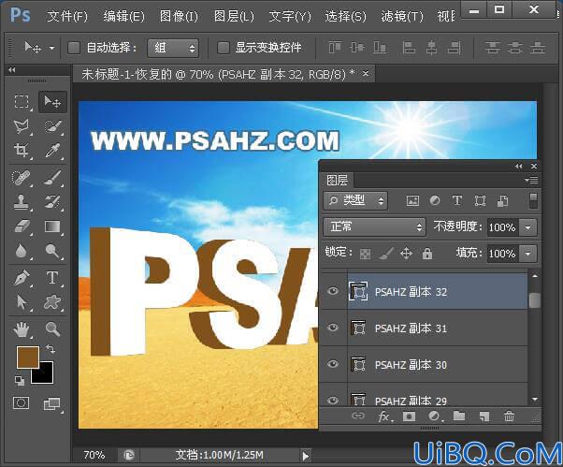
Task: Open status bar info arrow menu
Action: [x=306, y=456]
